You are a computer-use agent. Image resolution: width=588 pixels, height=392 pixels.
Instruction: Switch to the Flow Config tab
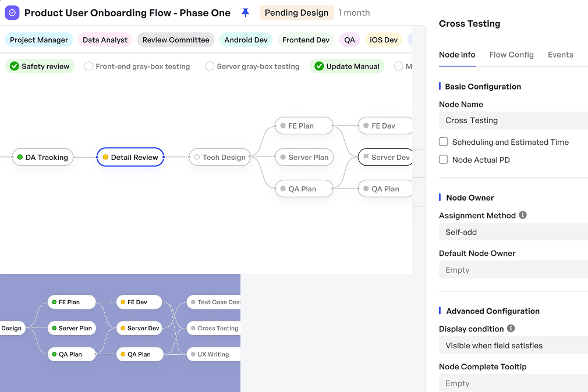511,55
